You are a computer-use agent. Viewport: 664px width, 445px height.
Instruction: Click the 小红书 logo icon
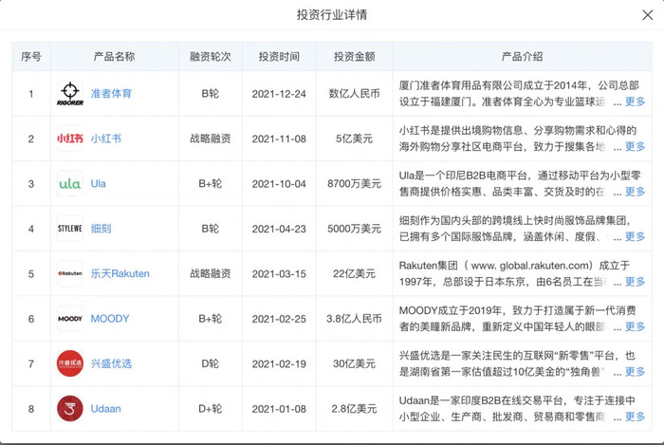point(70,139)
